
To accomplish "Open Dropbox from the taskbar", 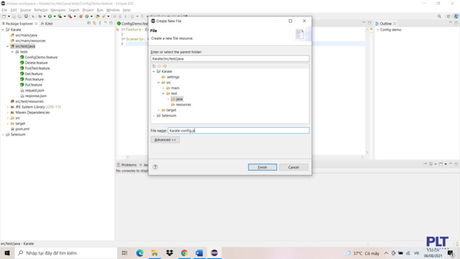I will point(169,253).
